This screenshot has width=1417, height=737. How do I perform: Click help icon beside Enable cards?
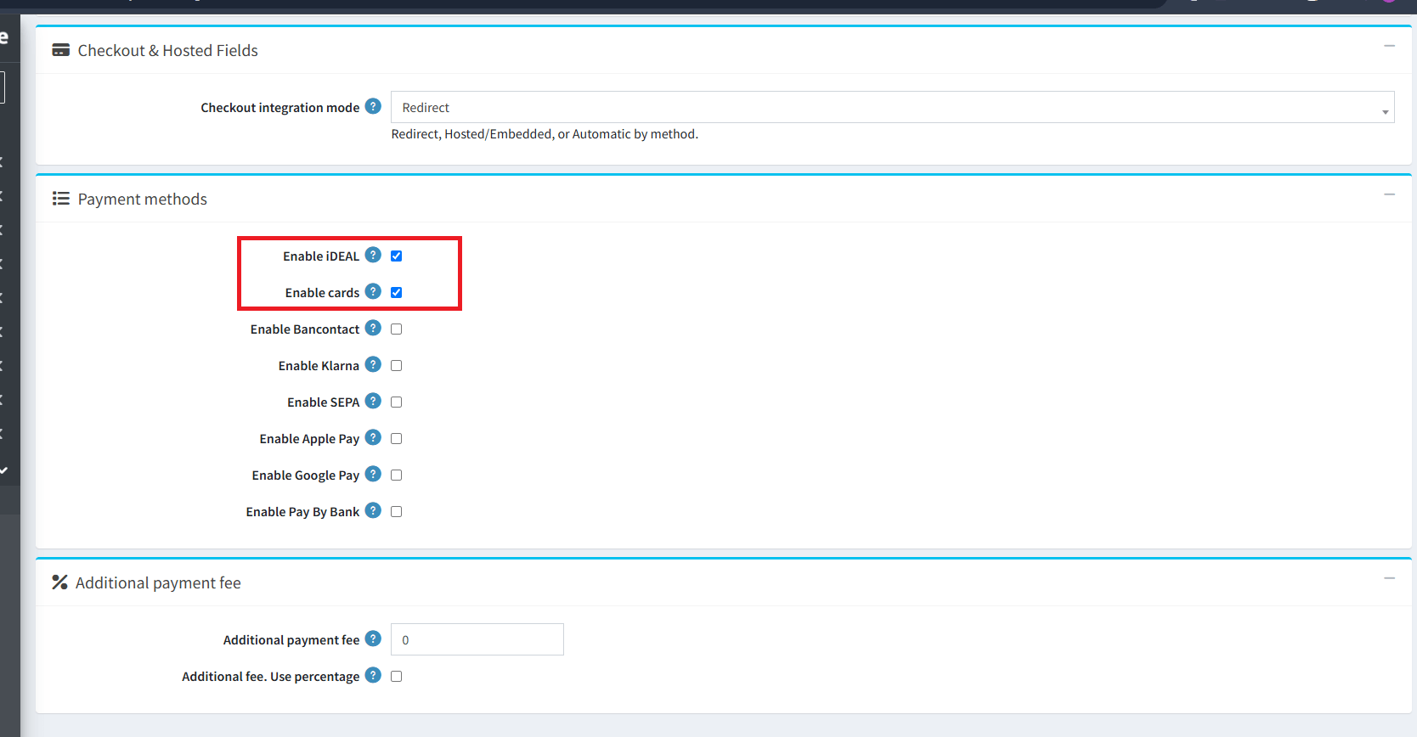coord(373,291)
